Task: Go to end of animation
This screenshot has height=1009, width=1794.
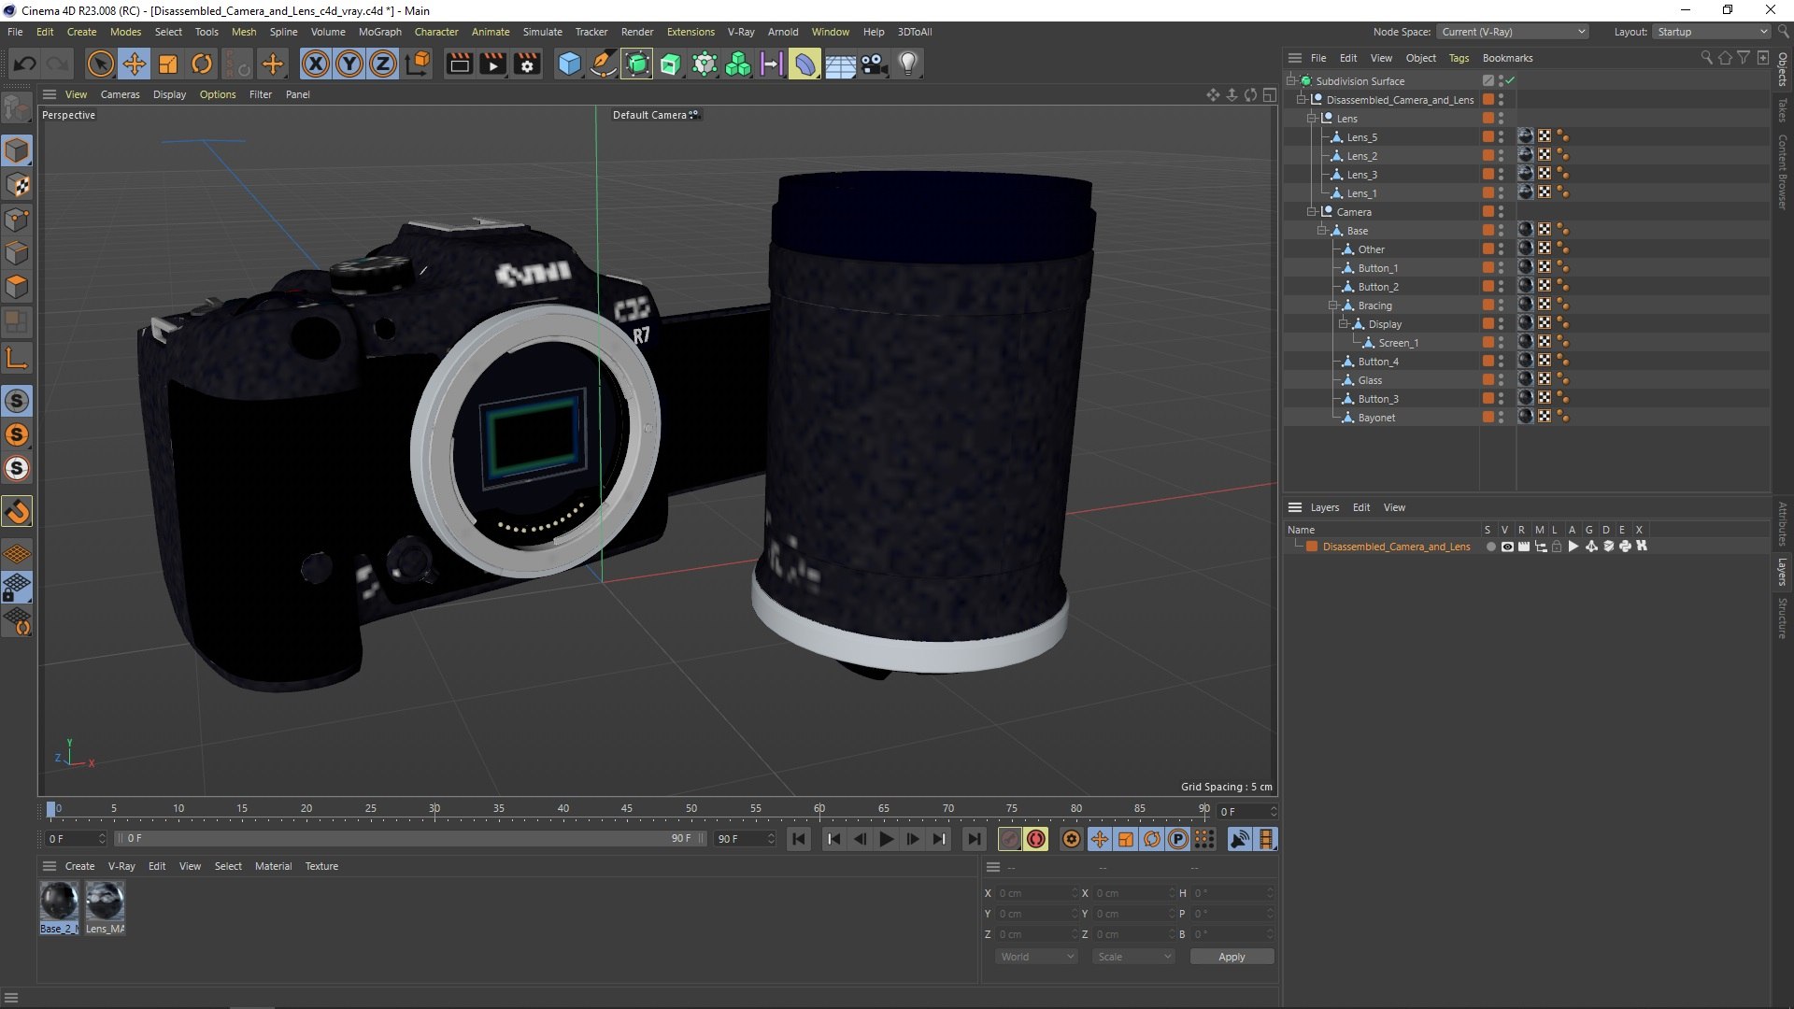Action: (x=975, y=839)
